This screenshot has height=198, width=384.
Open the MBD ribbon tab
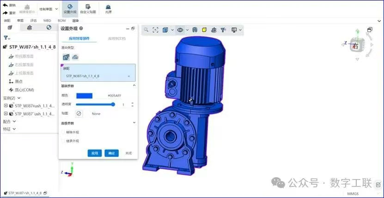point(47,21)
